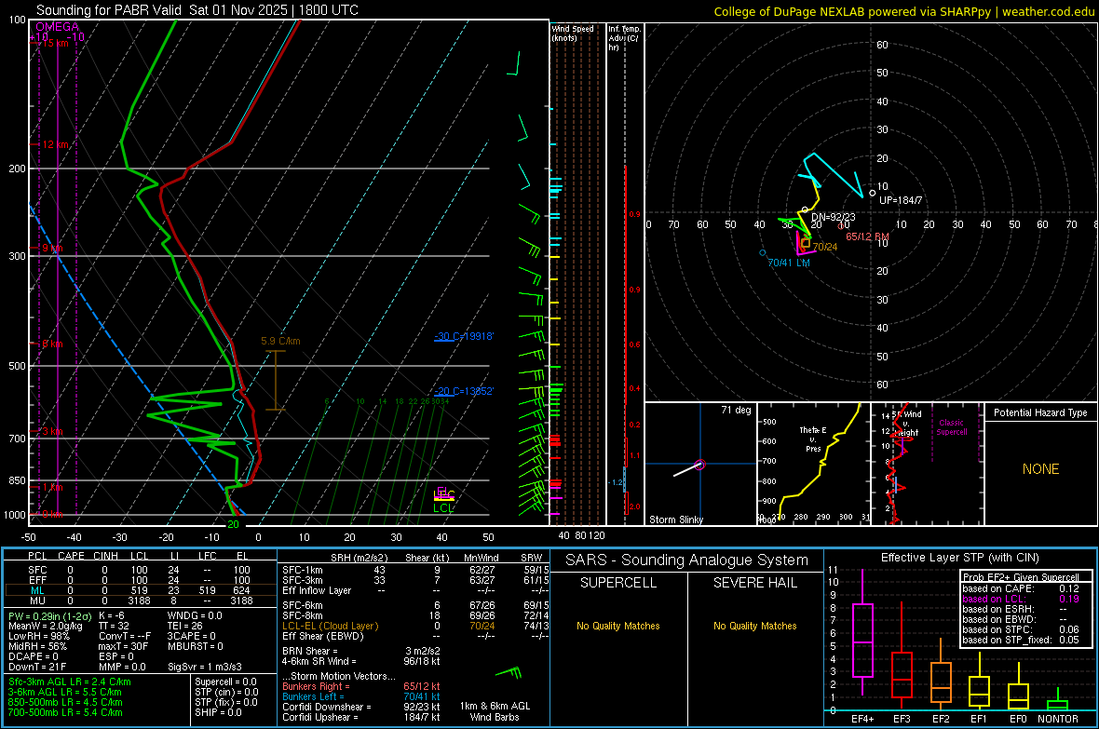Click the TEI = 26 value

click(x=185, y=626)
